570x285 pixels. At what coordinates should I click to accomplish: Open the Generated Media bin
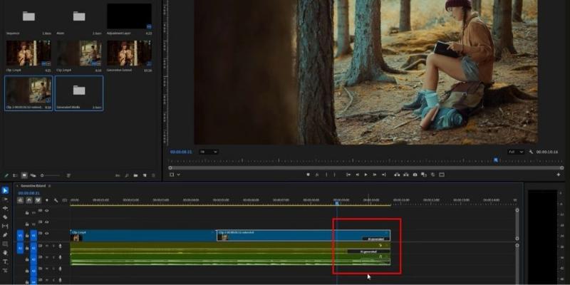pos(78,93)
